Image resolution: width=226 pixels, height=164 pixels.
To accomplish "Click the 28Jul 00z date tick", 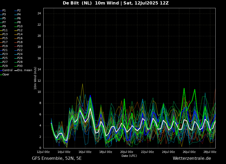I will click(x=210, y=152).
